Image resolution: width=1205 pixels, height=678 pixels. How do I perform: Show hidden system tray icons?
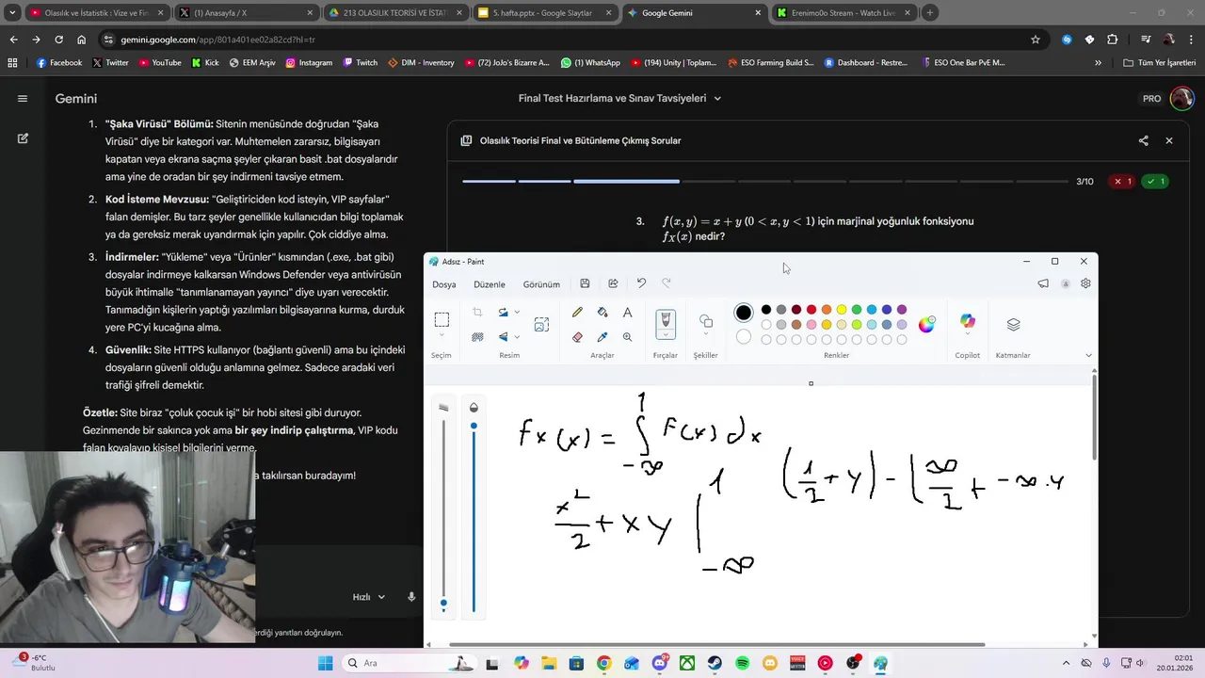tap(1066, 663)
